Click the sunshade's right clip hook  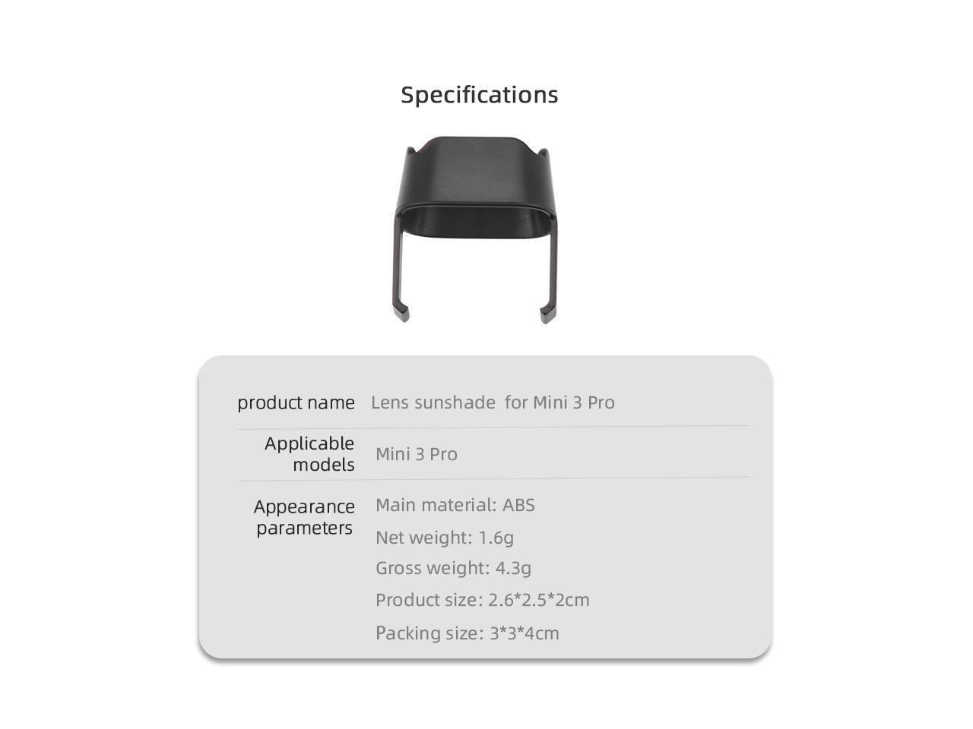(x=547, y=314)
